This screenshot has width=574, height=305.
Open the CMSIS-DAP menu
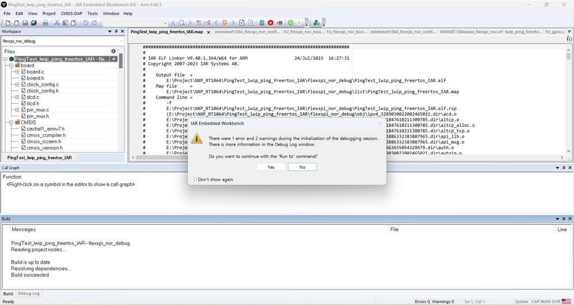coord(71,14)
